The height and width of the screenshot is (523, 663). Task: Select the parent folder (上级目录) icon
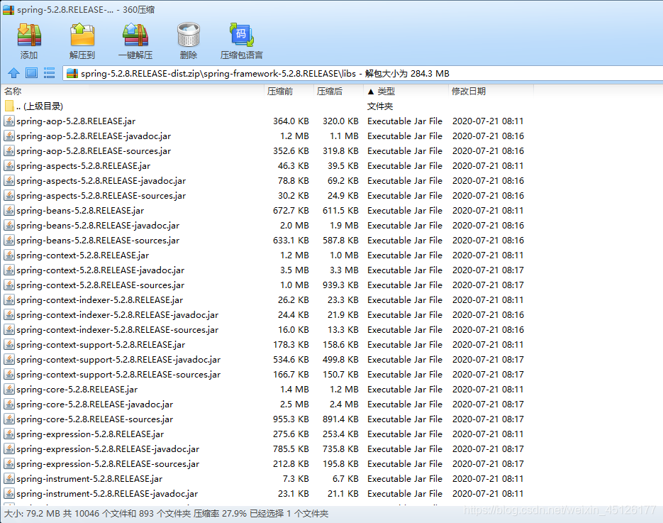(9, 106)
